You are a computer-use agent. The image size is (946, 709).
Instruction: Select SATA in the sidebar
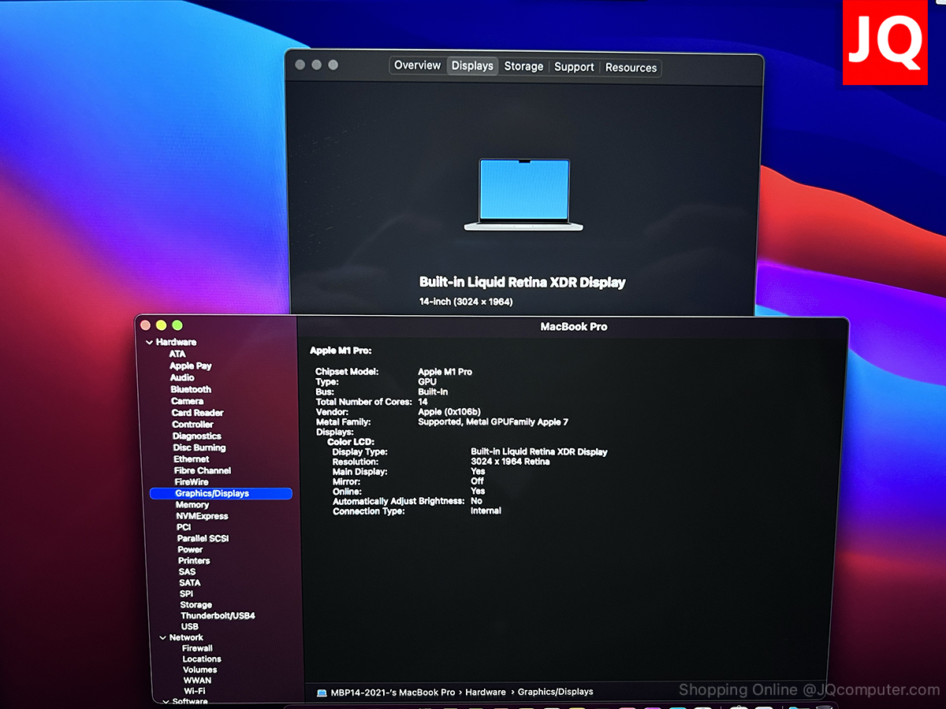click(189, 582)
